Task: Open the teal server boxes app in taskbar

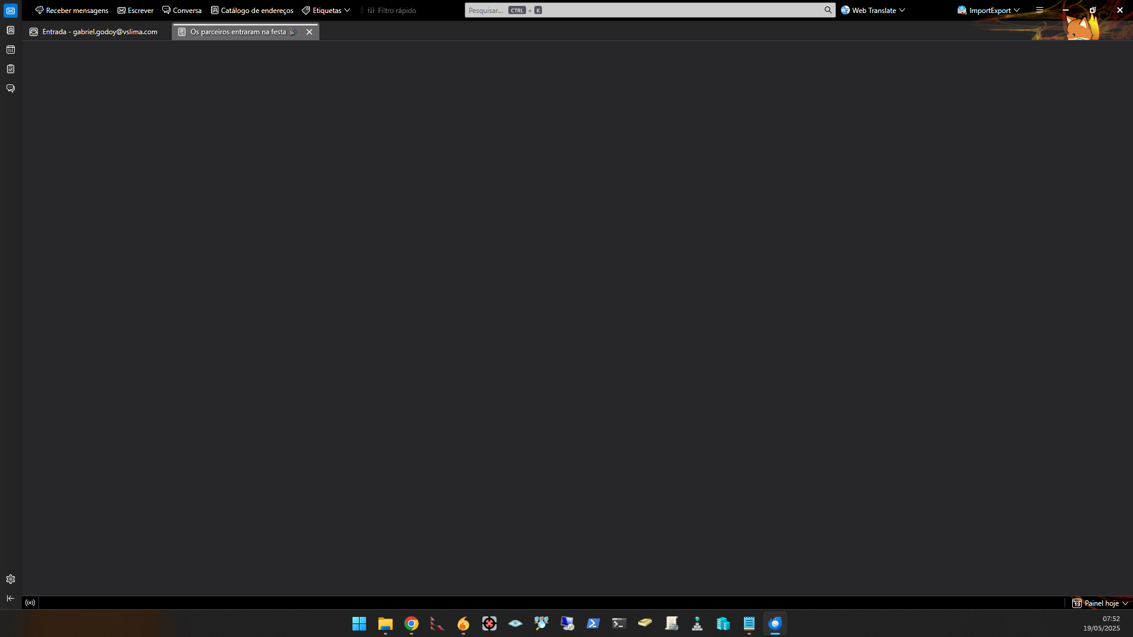Action: pos(723,624)
